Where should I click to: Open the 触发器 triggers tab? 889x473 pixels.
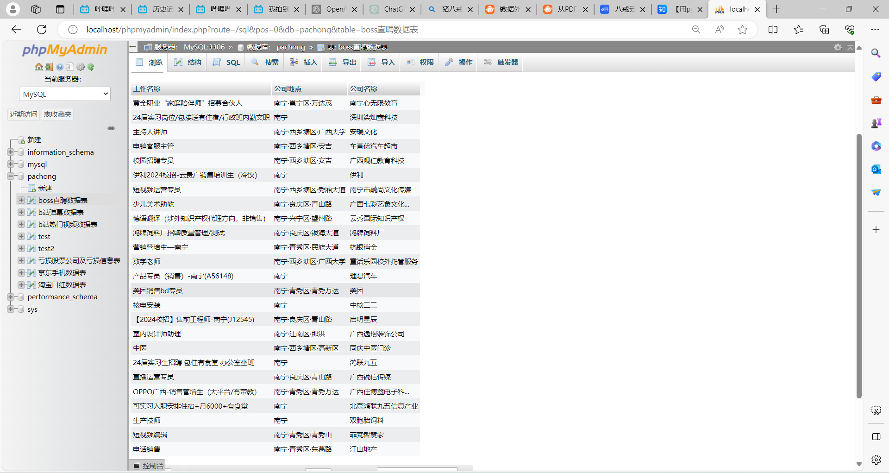(501, 63)
